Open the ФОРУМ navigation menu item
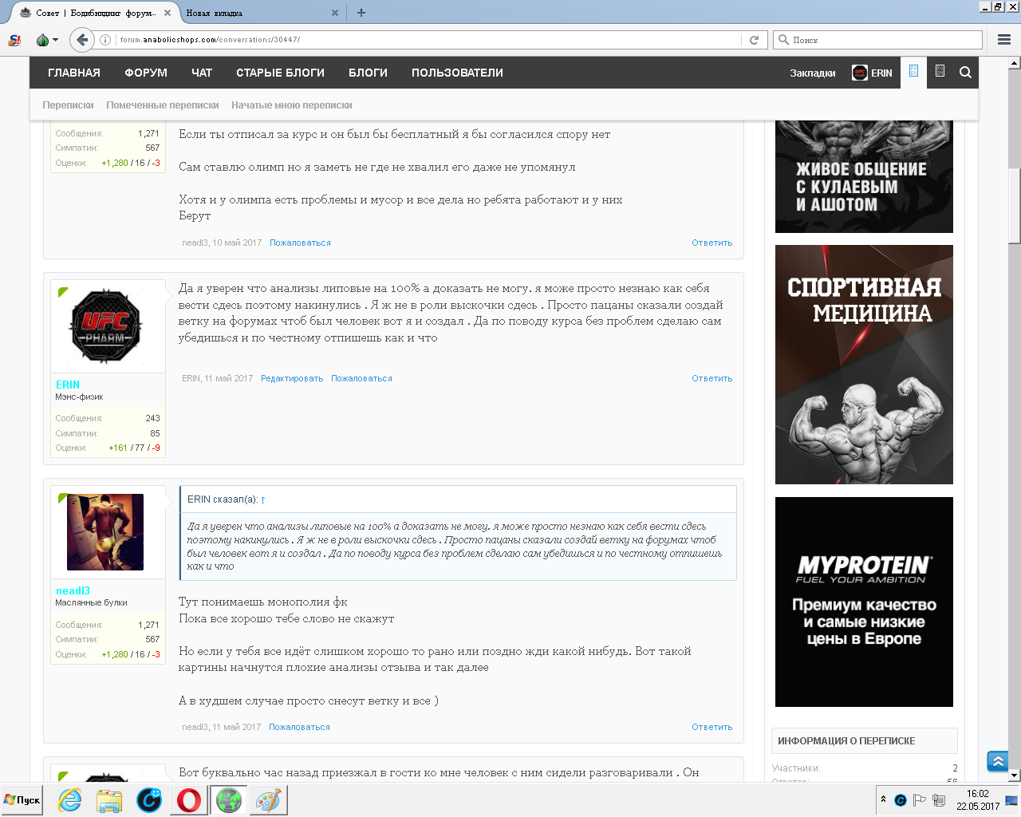The width and height of the screenshot is (1021, 817). (x=146, y=73)
